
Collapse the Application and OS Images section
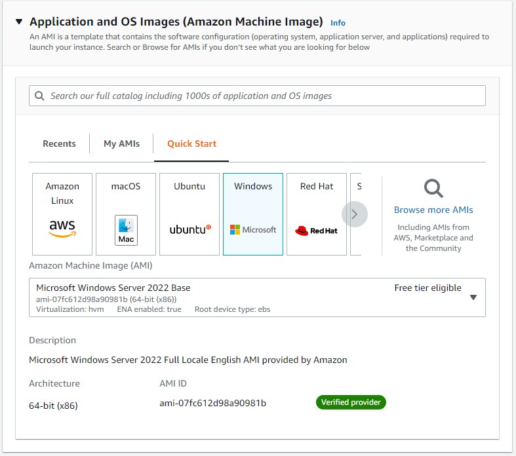[x=19, y=22]
